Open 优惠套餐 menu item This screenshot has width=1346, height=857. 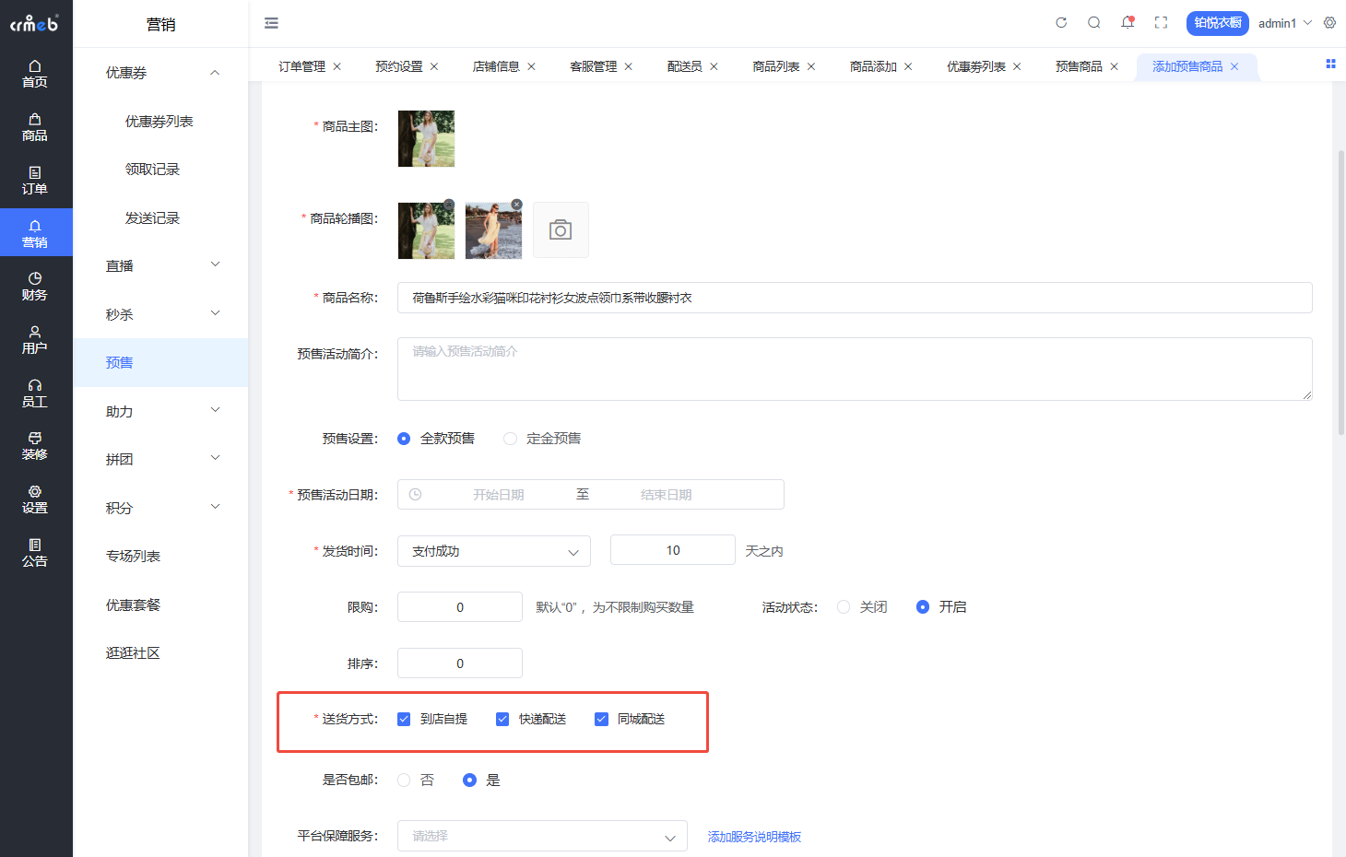[x=133, y=605]
